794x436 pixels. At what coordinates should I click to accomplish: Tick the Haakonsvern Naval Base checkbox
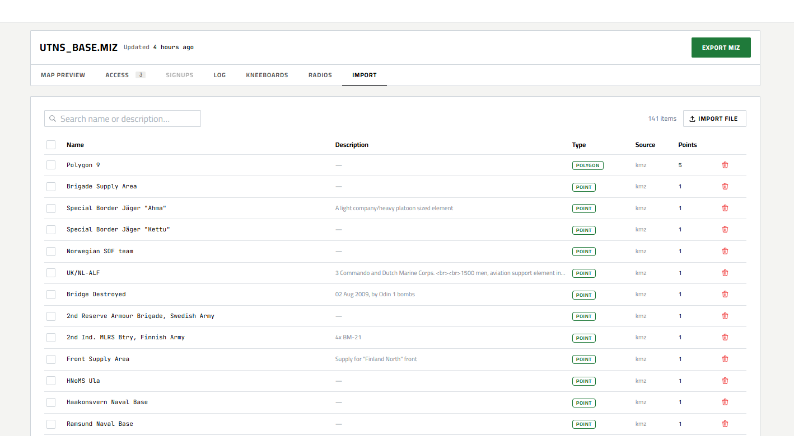[51, 402]
